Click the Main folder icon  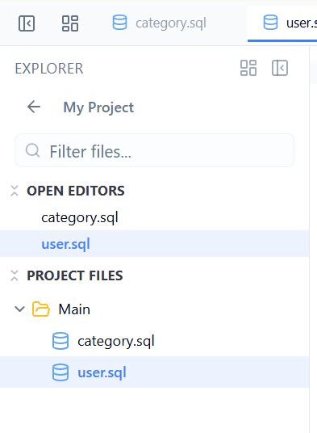[x=41, y=309]
